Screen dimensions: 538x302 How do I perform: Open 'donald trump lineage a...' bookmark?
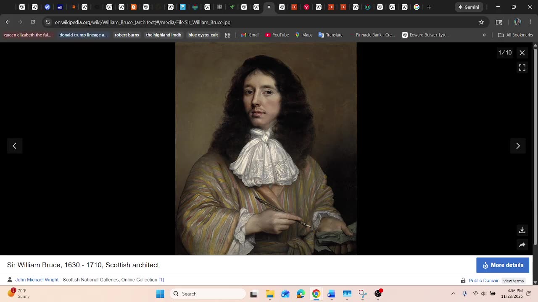coord(84,35)
